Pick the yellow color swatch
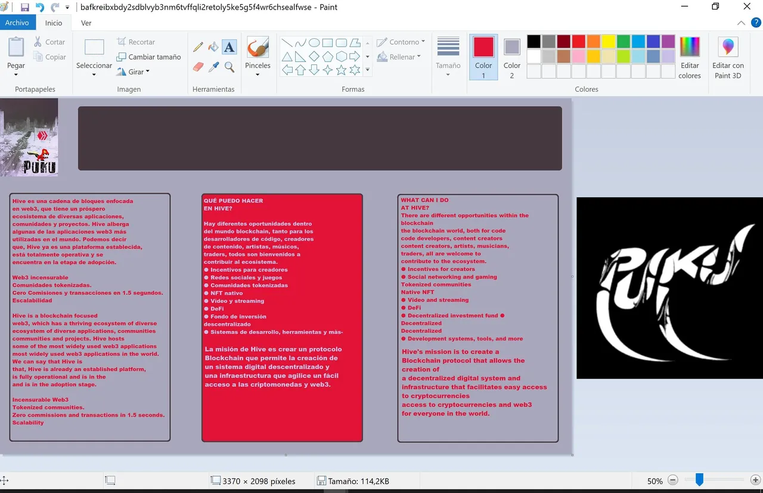763x493 pixels. tap(609, 42)
